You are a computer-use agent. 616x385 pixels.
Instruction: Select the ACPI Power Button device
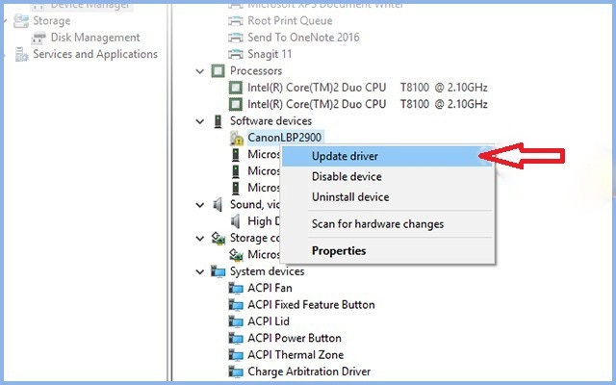[295, 339]
